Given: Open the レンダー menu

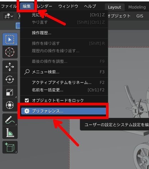Looking at the screenshot, I should (44, 6).
